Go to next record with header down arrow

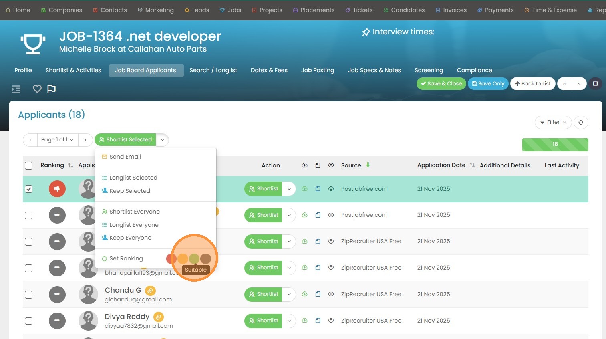pos(579,83)
